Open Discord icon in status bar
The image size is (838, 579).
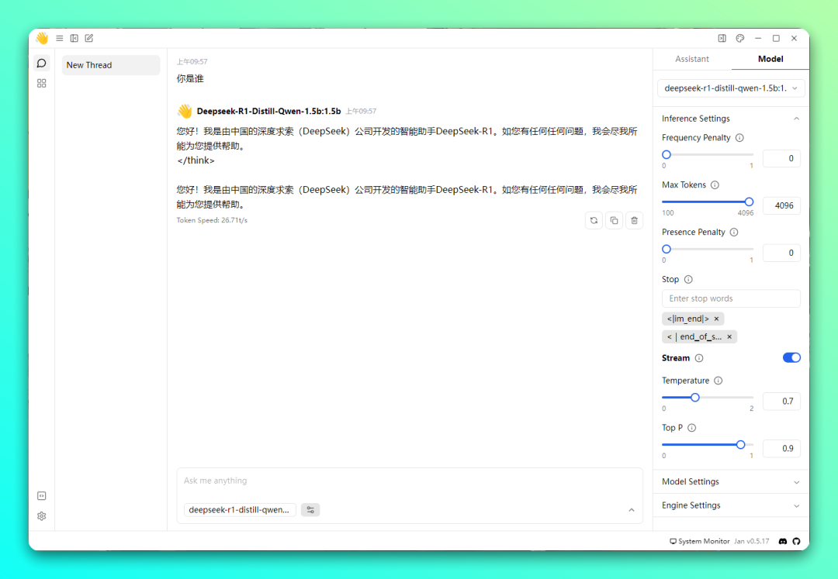[x=783, y=541]
